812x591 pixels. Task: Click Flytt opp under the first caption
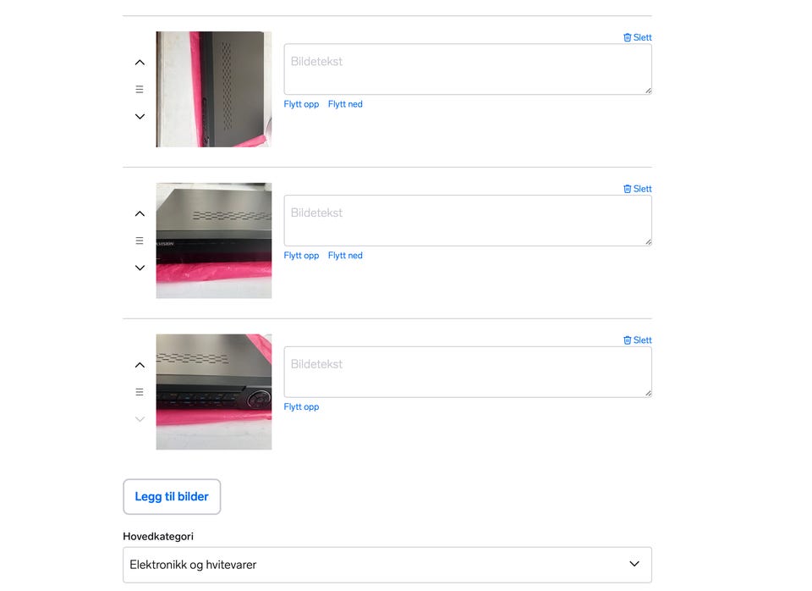(x=301, y=104)
